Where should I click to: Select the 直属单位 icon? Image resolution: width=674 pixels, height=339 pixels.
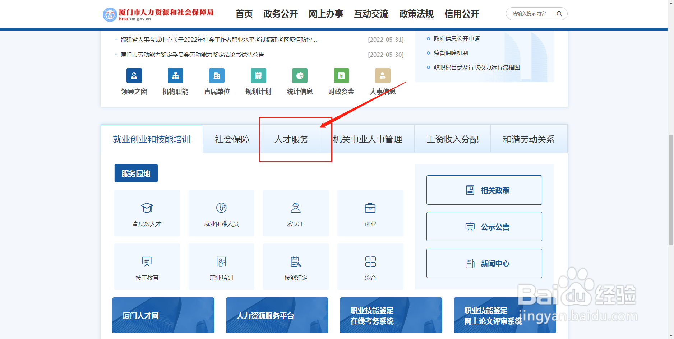click(217, 76)
